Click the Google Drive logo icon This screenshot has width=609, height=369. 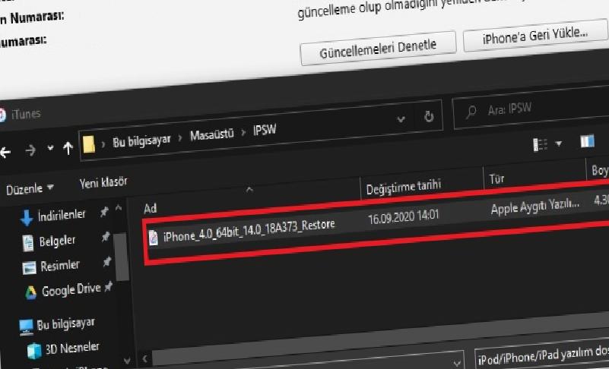[x=30, y=292]
